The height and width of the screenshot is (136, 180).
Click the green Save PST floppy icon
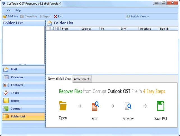click(x=161, y=106)
